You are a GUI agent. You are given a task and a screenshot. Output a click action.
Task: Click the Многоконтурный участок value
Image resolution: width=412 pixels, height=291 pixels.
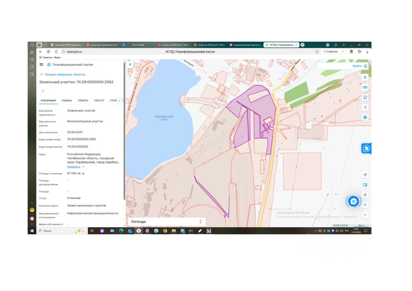pos(85,121)
